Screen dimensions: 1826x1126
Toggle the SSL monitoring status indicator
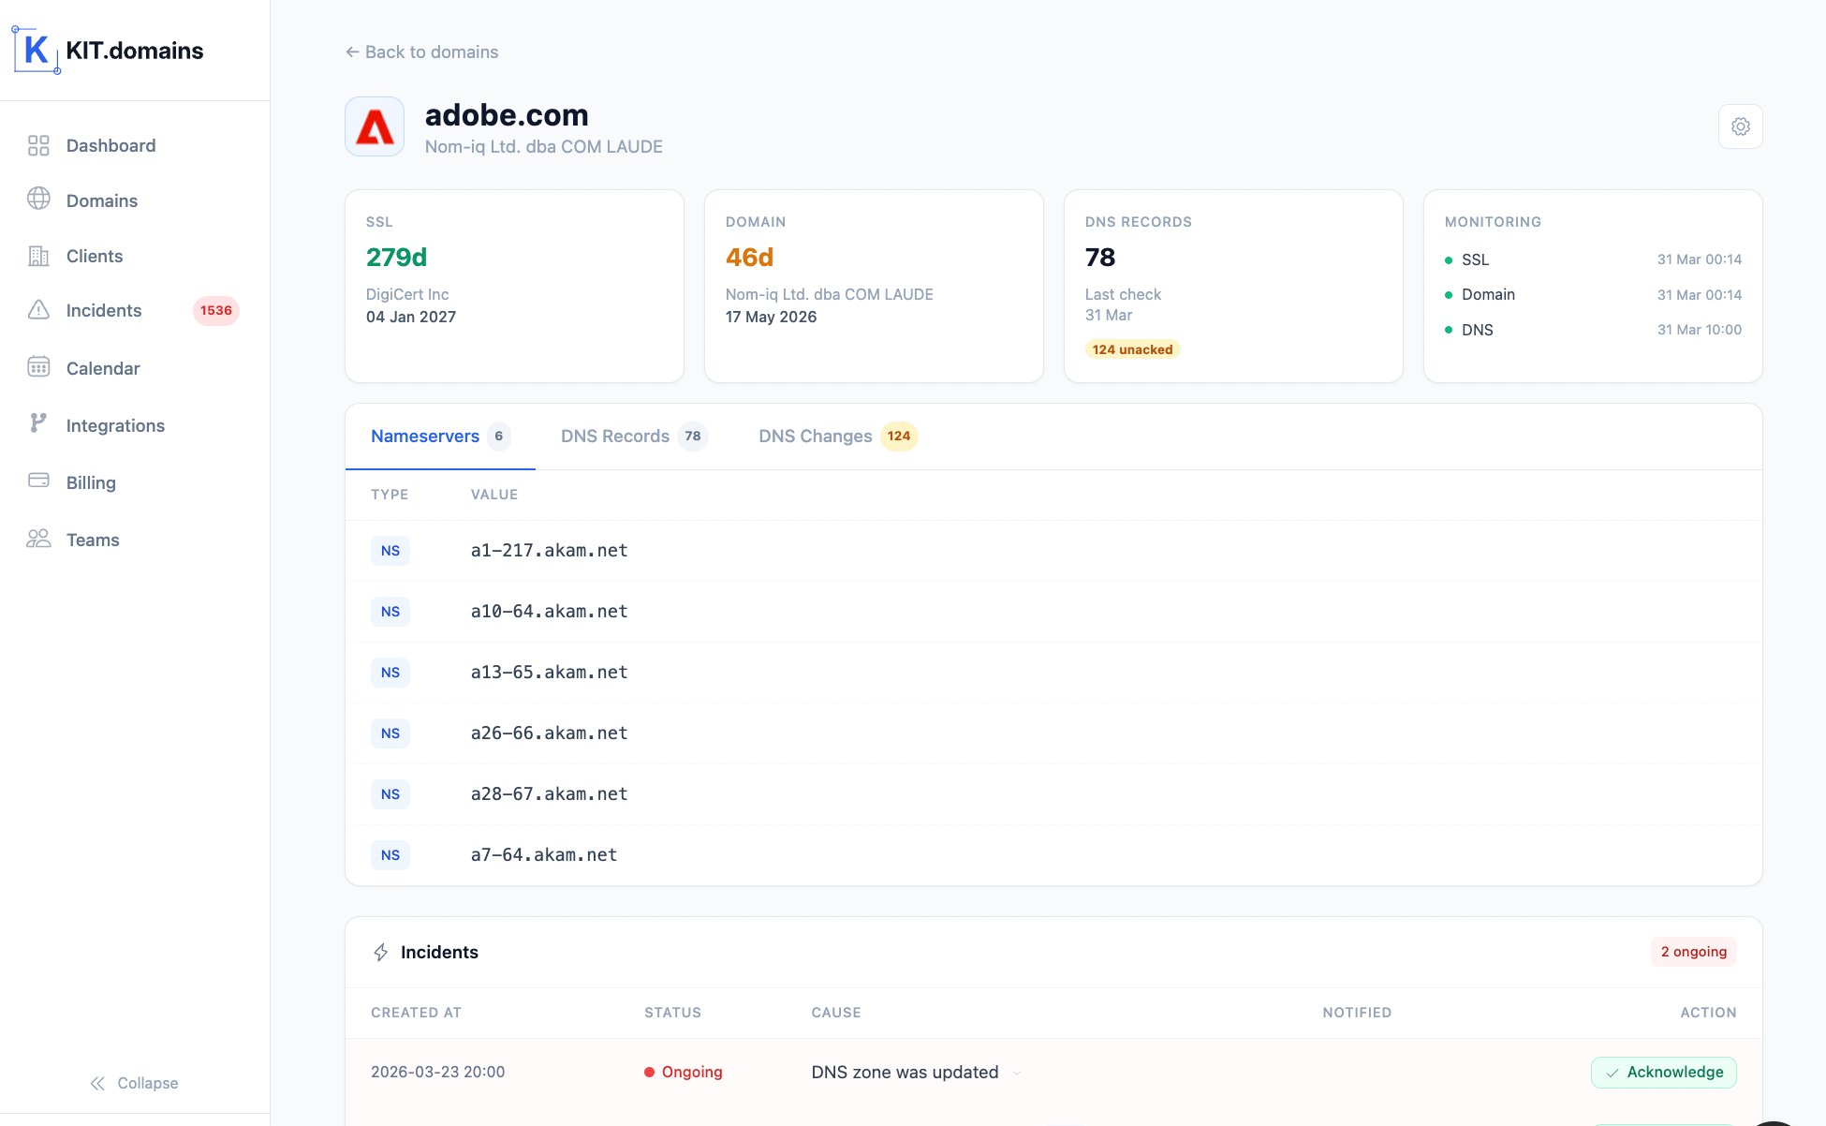[x=1450, y=259]
